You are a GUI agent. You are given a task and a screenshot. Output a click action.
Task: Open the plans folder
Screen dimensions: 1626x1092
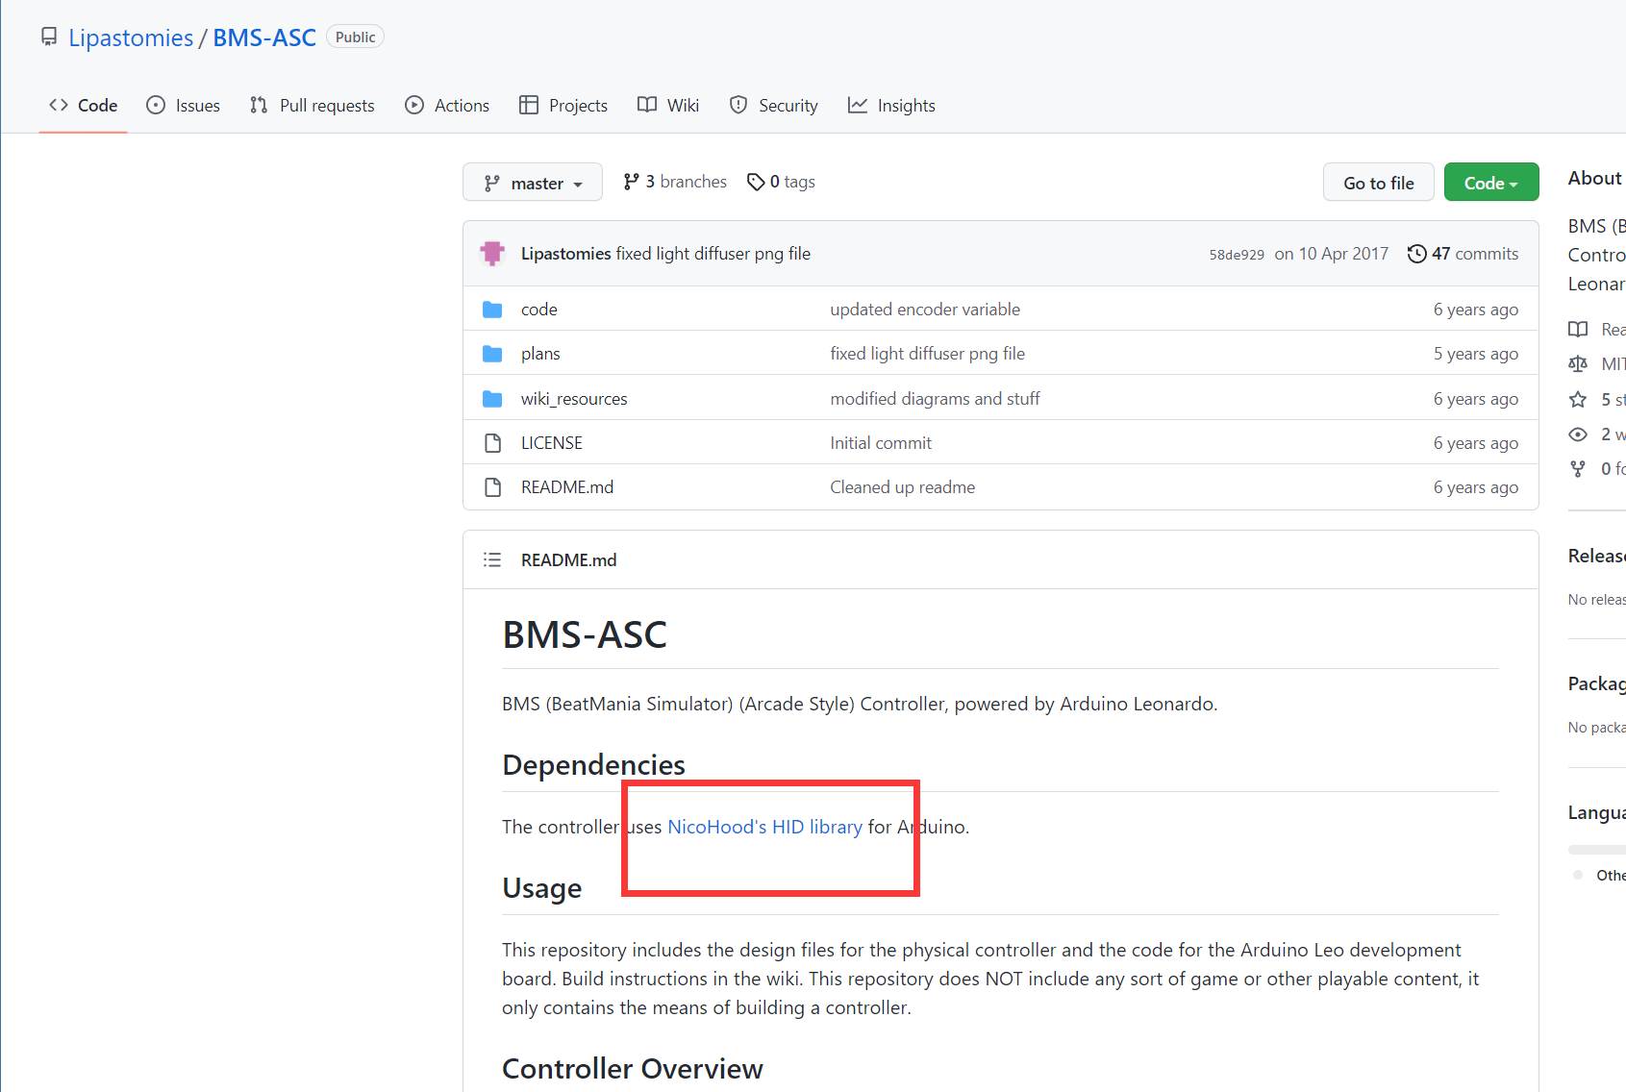point(540,354)
